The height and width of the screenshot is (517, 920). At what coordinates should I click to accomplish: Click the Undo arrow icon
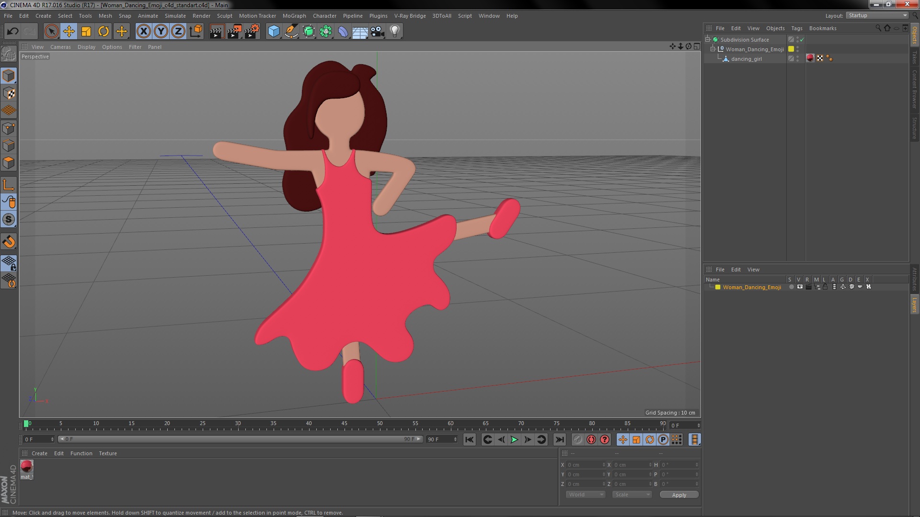point(12,32)
